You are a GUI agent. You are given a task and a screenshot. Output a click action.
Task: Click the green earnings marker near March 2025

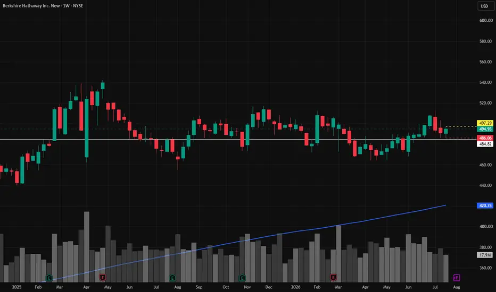point(49,278)
